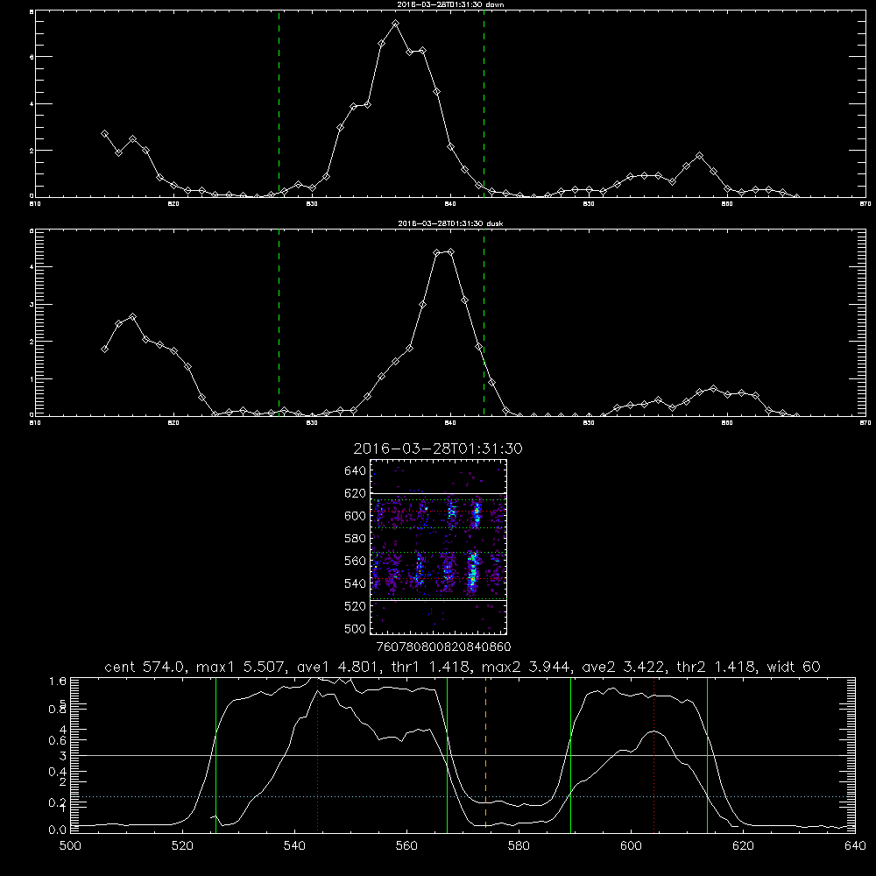
Task: Click the 500 label on heatmap y-axis
Action: click(x=355, y=629)
